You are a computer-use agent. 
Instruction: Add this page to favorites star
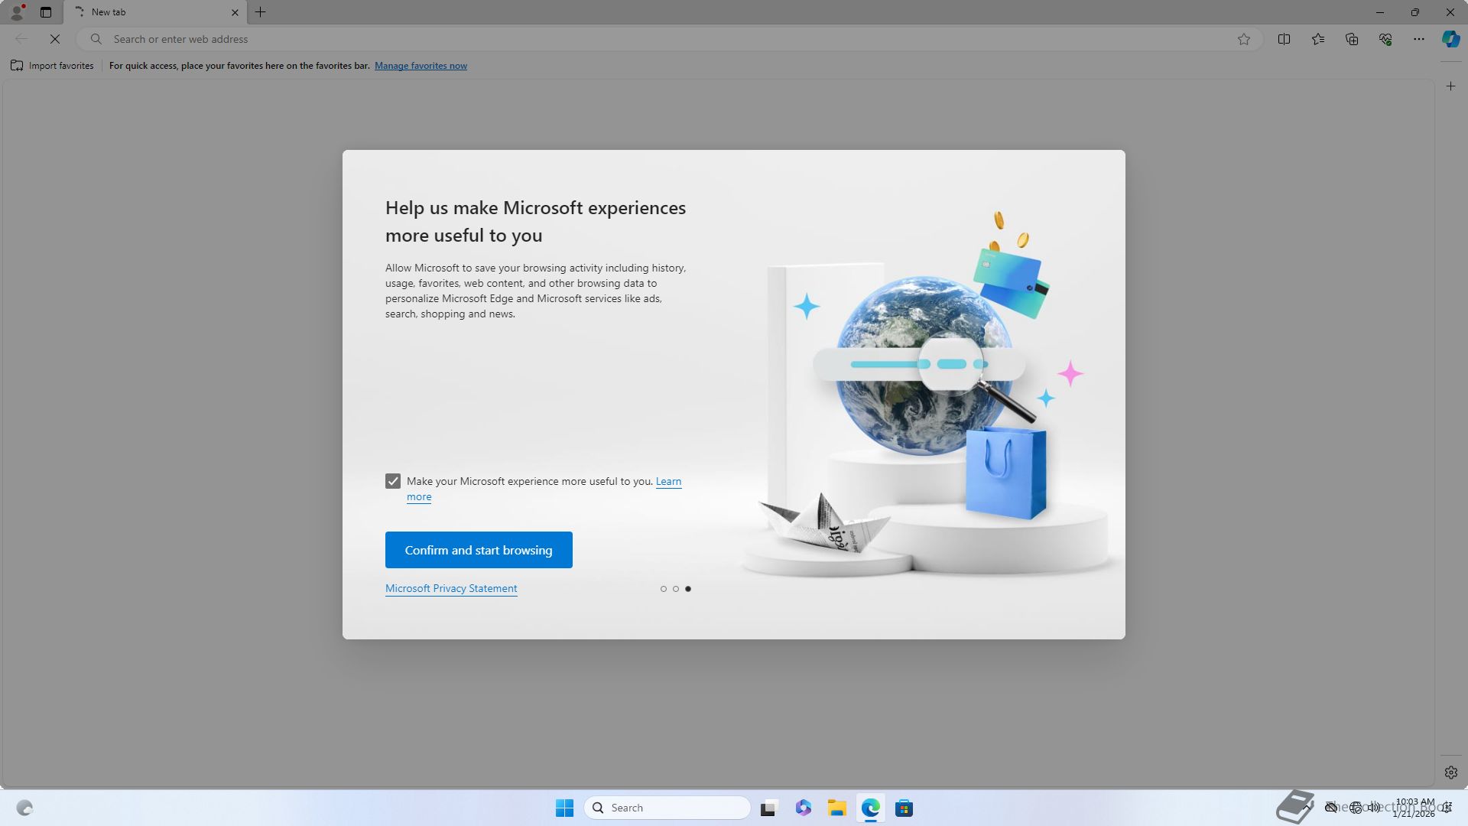click(x=1244, y=39)
